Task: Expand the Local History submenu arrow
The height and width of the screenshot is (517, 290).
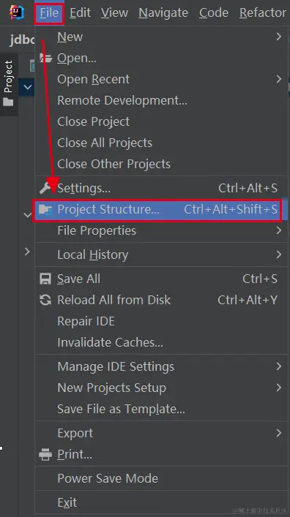Action: pos(279,254)
